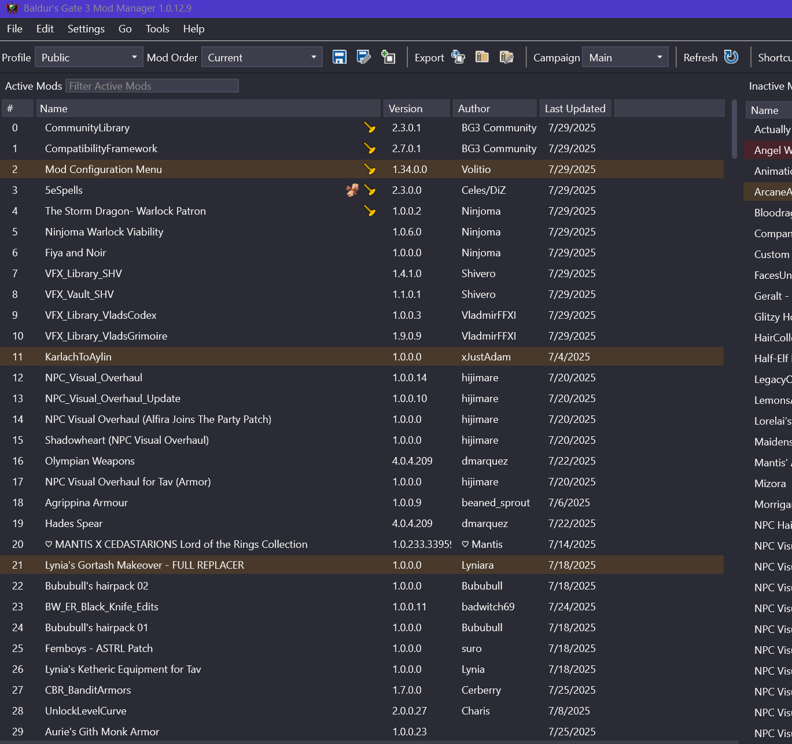Select Bububull's hairpack 02 mod

click(362, 586)
